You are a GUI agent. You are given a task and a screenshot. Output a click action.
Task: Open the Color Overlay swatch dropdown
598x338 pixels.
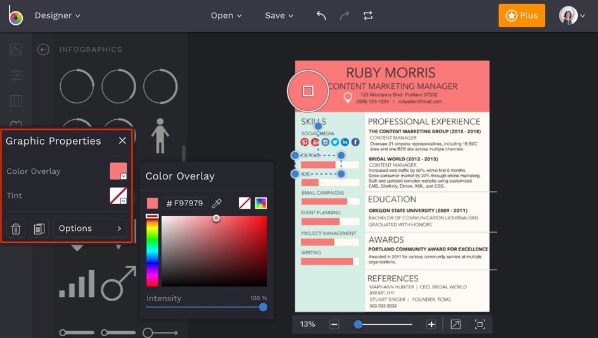[x=118, y=171]
